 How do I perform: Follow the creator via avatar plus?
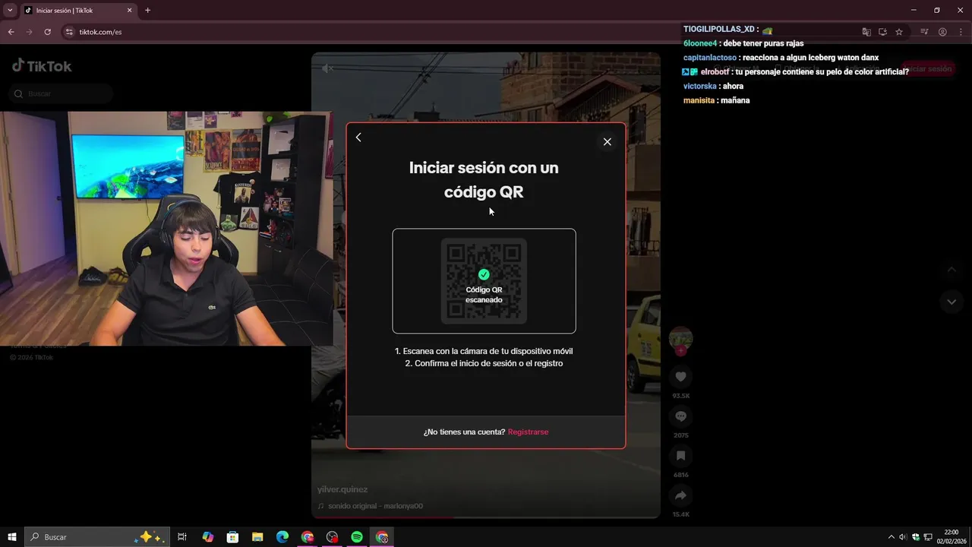[680, 350]
